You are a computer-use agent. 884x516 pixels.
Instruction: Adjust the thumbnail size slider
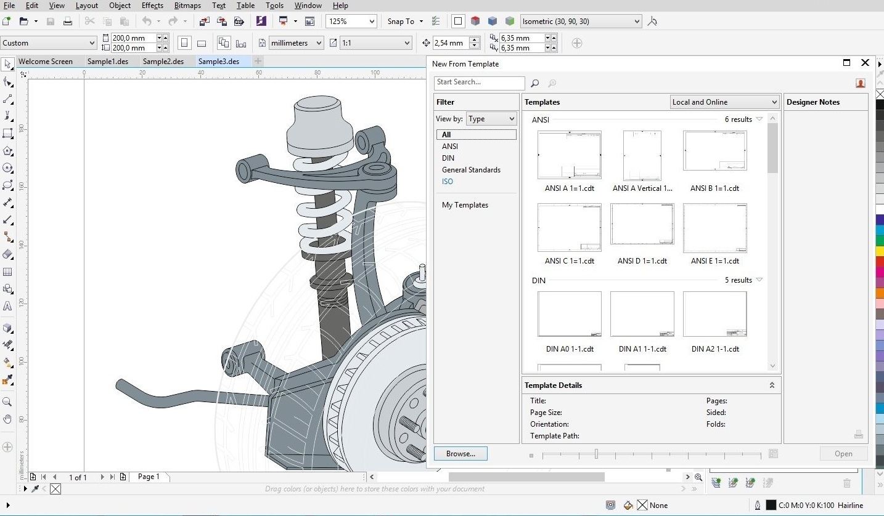click(x=596, y=454)
